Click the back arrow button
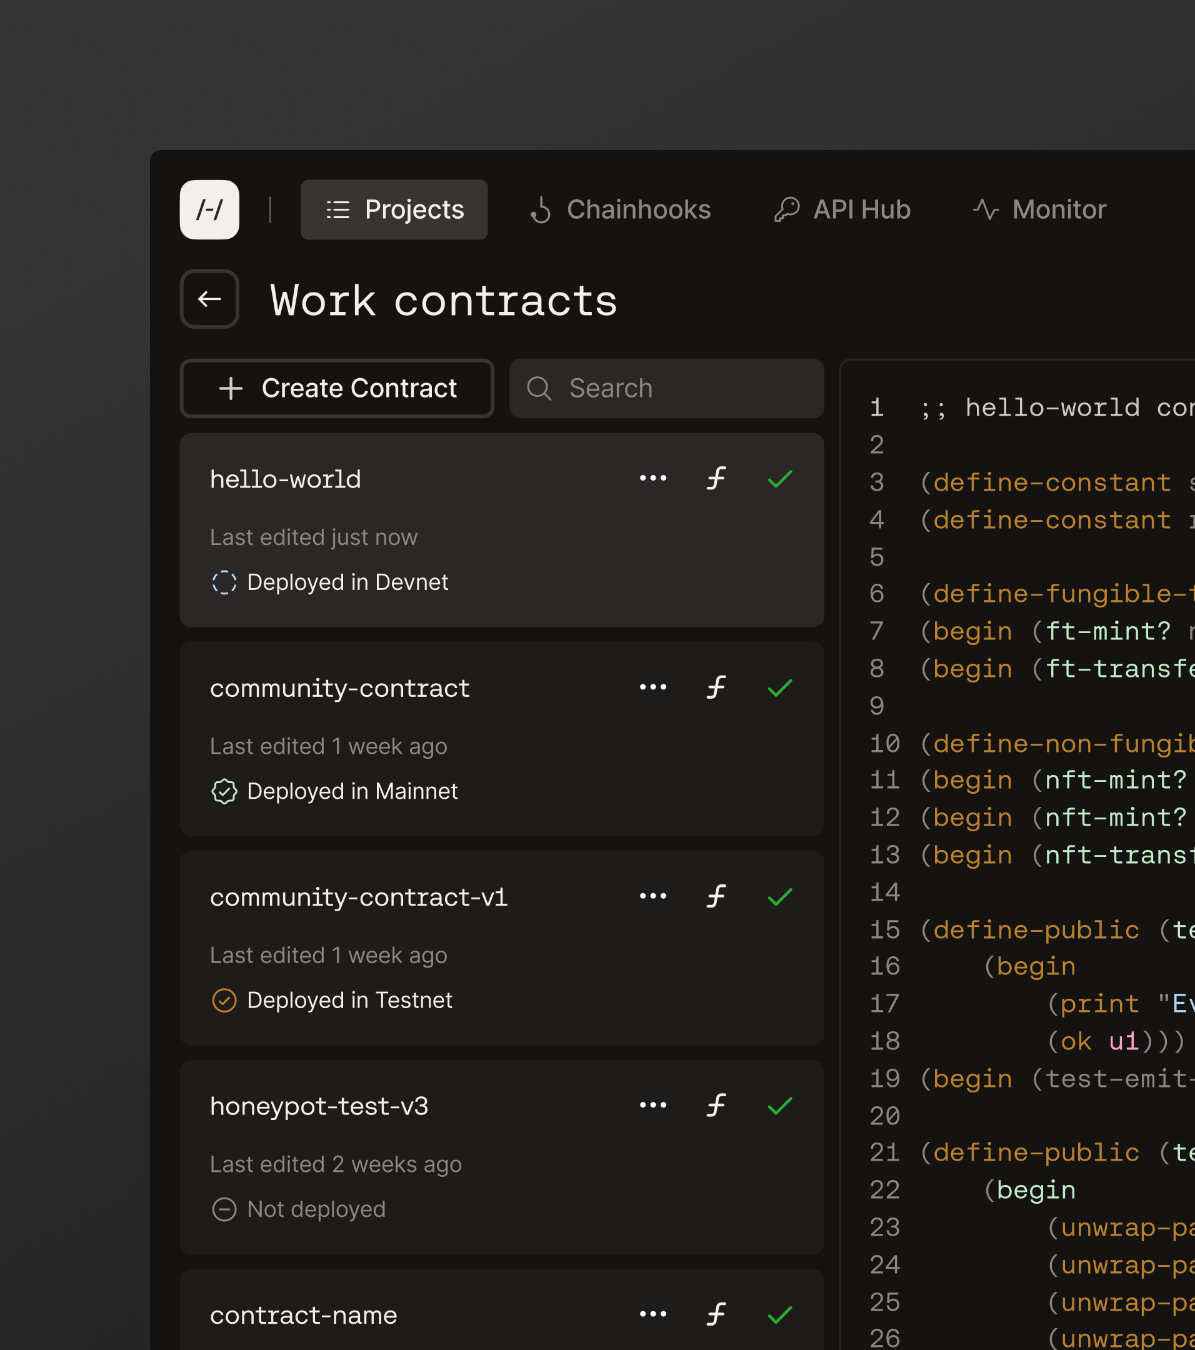This screenshot has height=1350, width=1195. coord(209,299)
